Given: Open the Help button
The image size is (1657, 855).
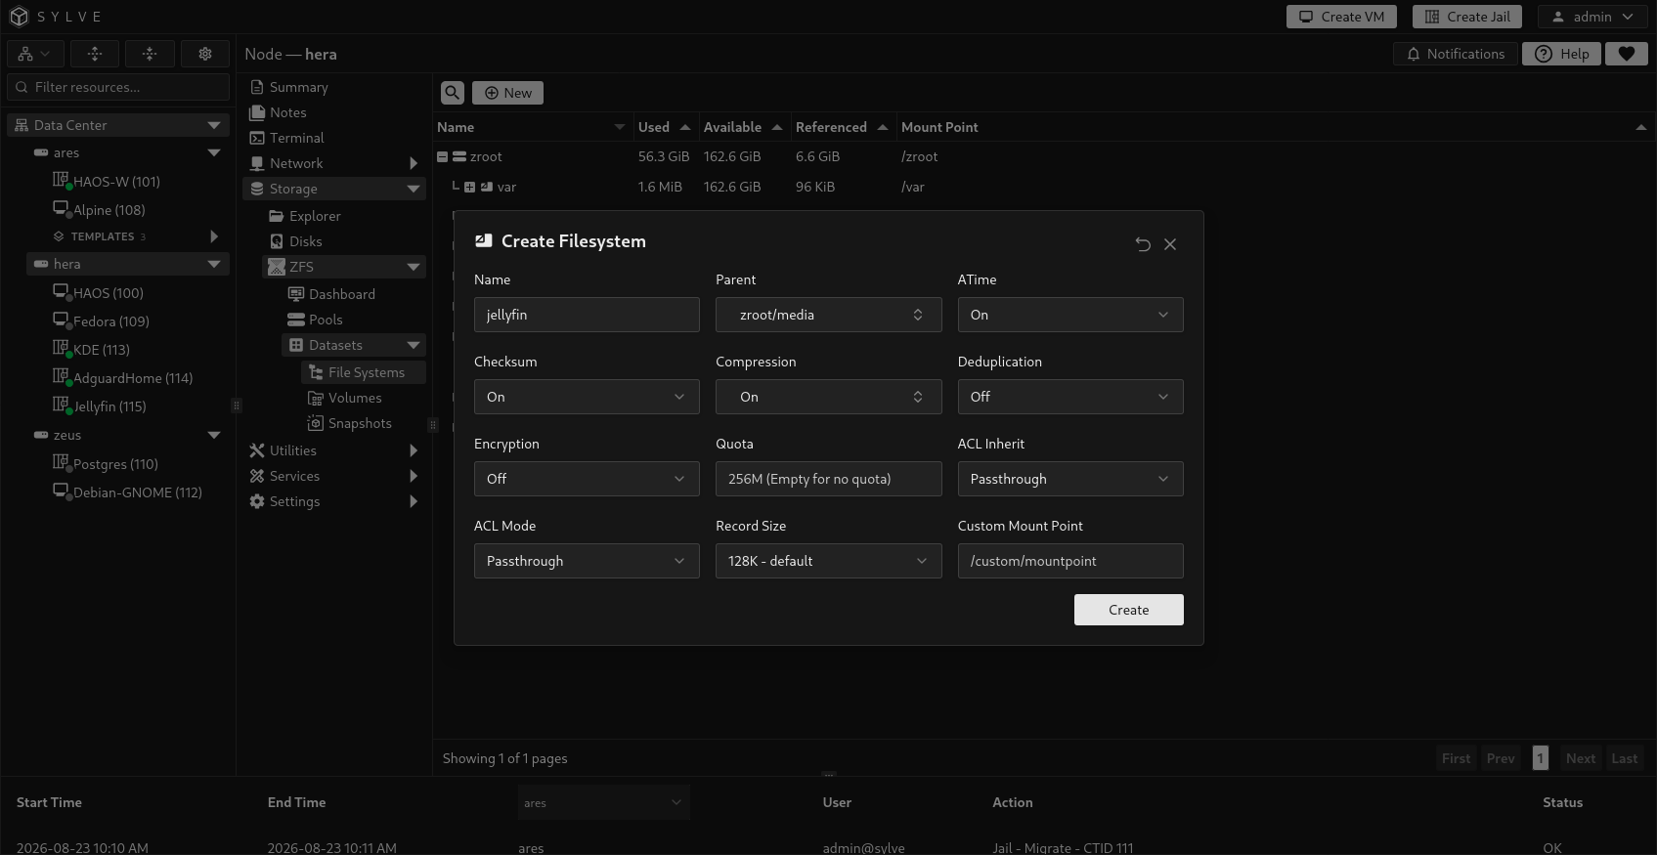Looking at the screenshot, I should click(x=1562, y=54).
